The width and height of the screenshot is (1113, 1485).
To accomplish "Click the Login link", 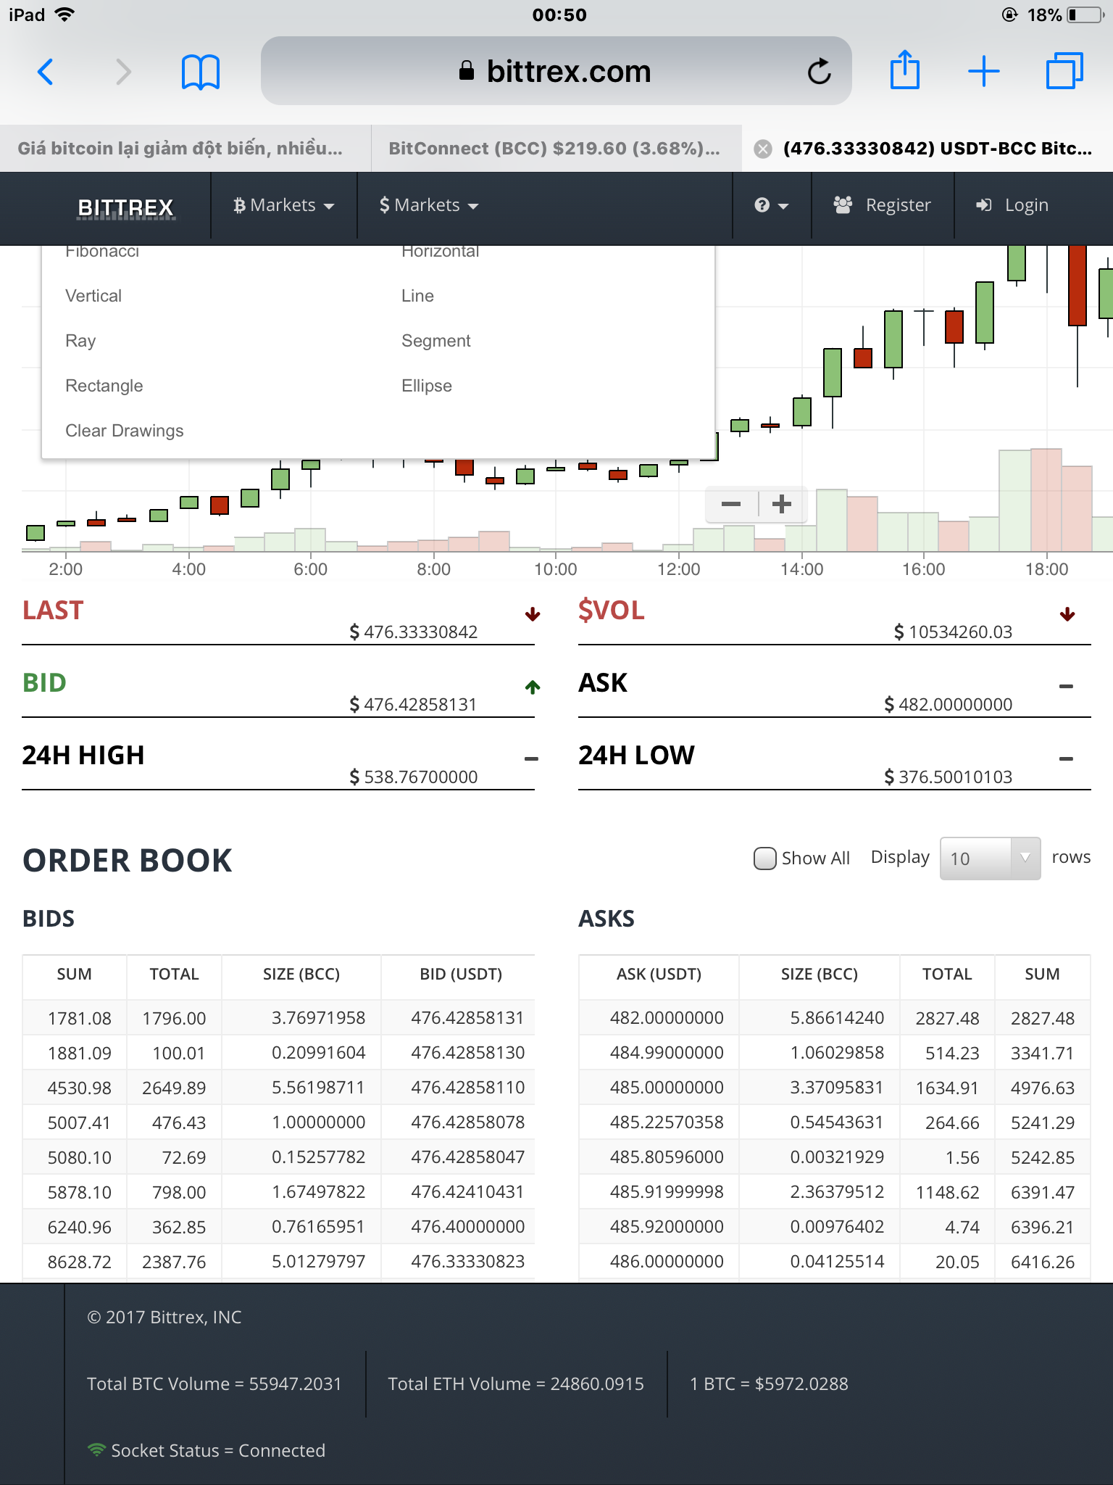I will pos(1012,206).
